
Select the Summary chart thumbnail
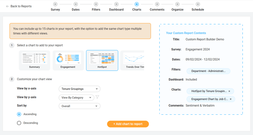tap(34, 60)
